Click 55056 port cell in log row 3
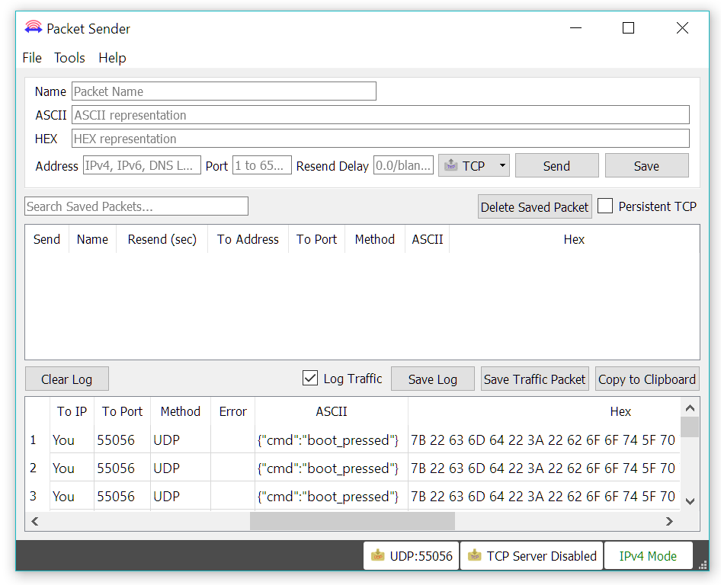 coord(122,497)
